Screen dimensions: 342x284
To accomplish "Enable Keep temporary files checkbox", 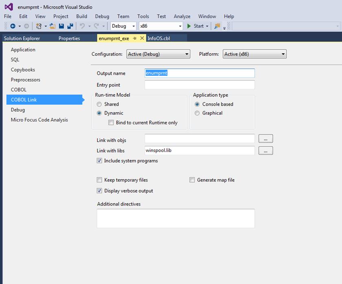I will tap(100, 180).
